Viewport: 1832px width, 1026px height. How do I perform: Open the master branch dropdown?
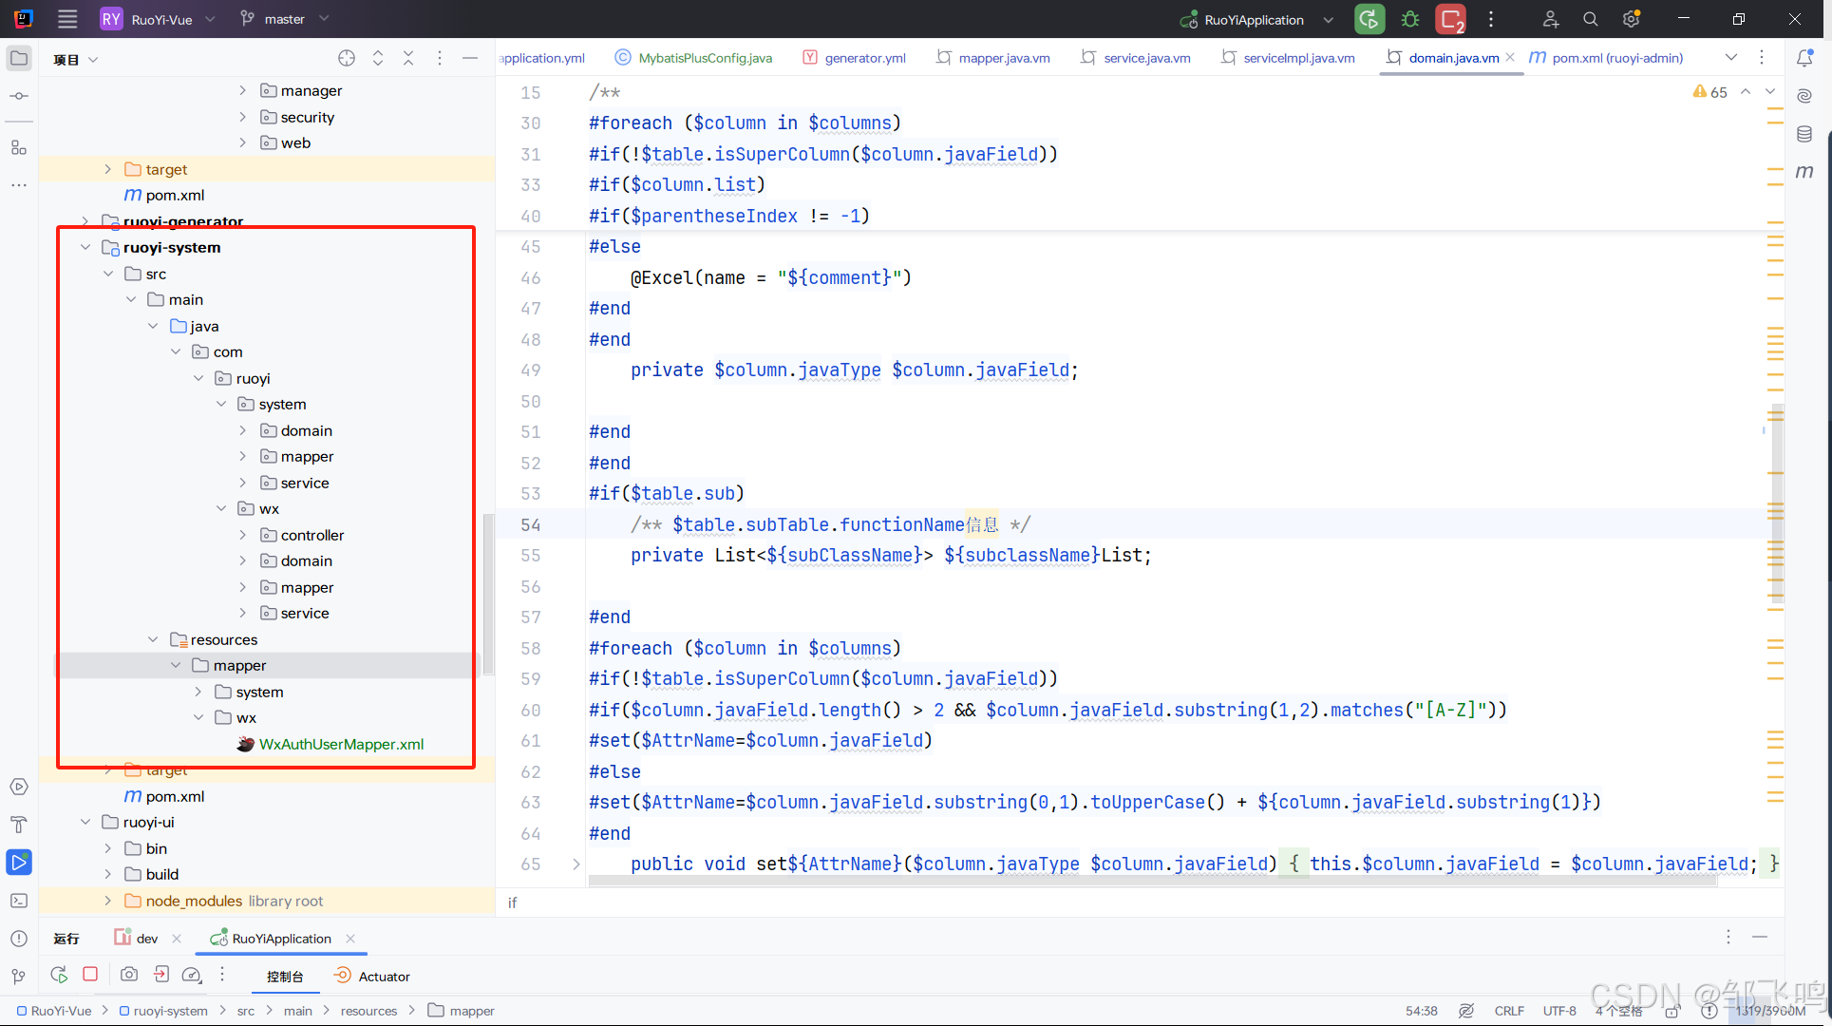(x=284, y=19)
